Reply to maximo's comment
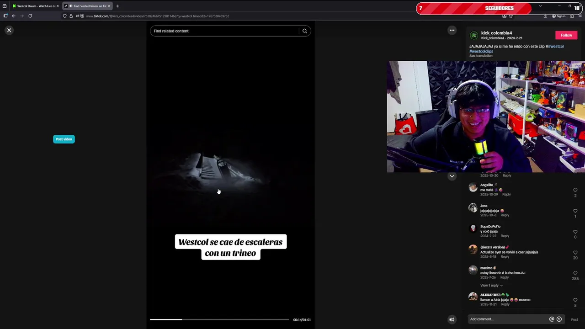The image size is (585, 329). pos(504,277)
